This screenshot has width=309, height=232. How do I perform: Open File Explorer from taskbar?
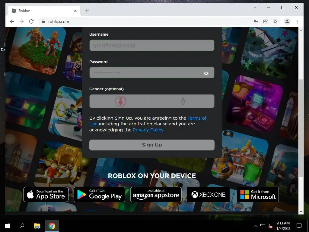pos(37,226)
